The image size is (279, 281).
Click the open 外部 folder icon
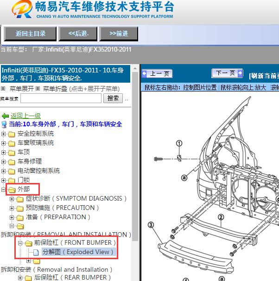tap(12, 190)
